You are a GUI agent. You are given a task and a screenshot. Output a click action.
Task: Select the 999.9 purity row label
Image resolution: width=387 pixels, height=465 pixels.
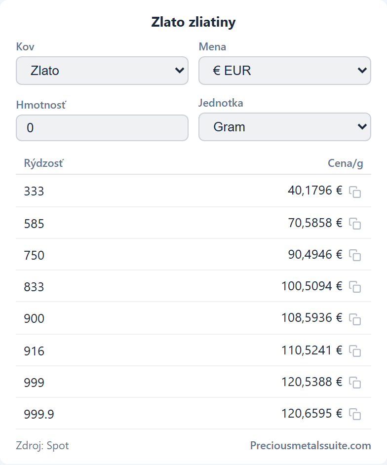(x=39, y=414)
